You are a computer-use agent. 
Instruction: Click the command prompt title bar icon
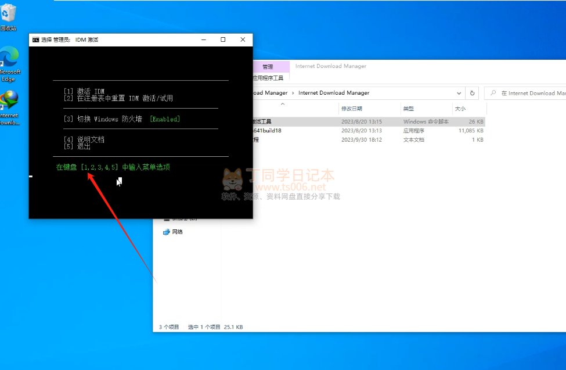click(35, 39)
